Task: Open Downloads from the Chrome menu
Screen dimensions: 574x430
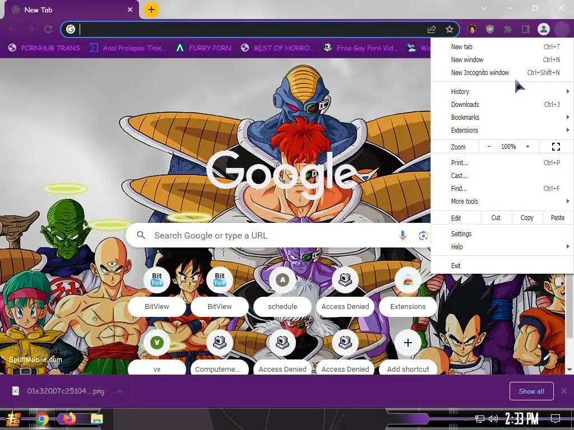Action: pyautogui.click(x=502, y=105)
